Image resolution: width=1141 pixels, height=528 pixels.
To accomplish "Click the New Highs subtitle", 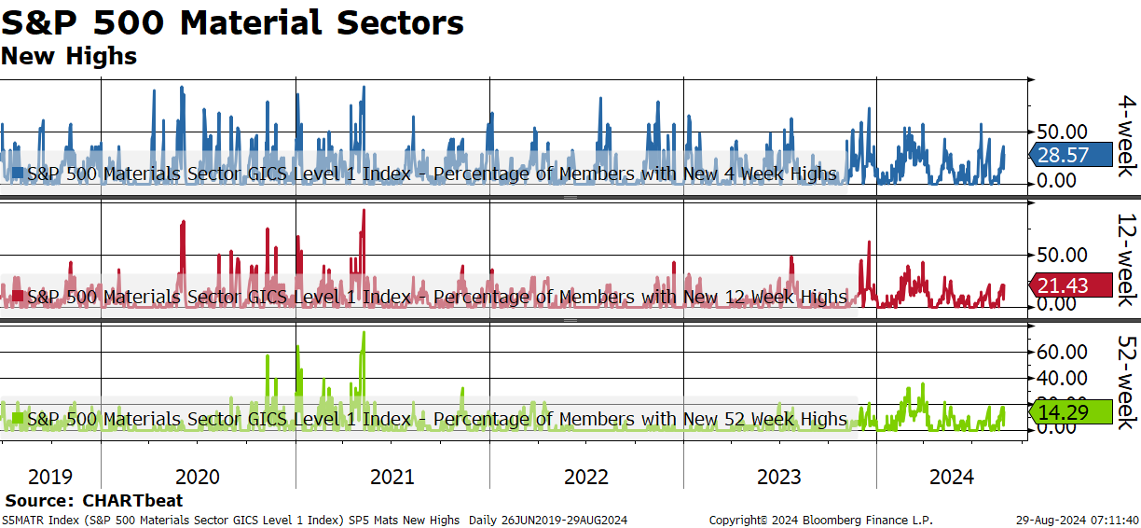I will [69, 56].
